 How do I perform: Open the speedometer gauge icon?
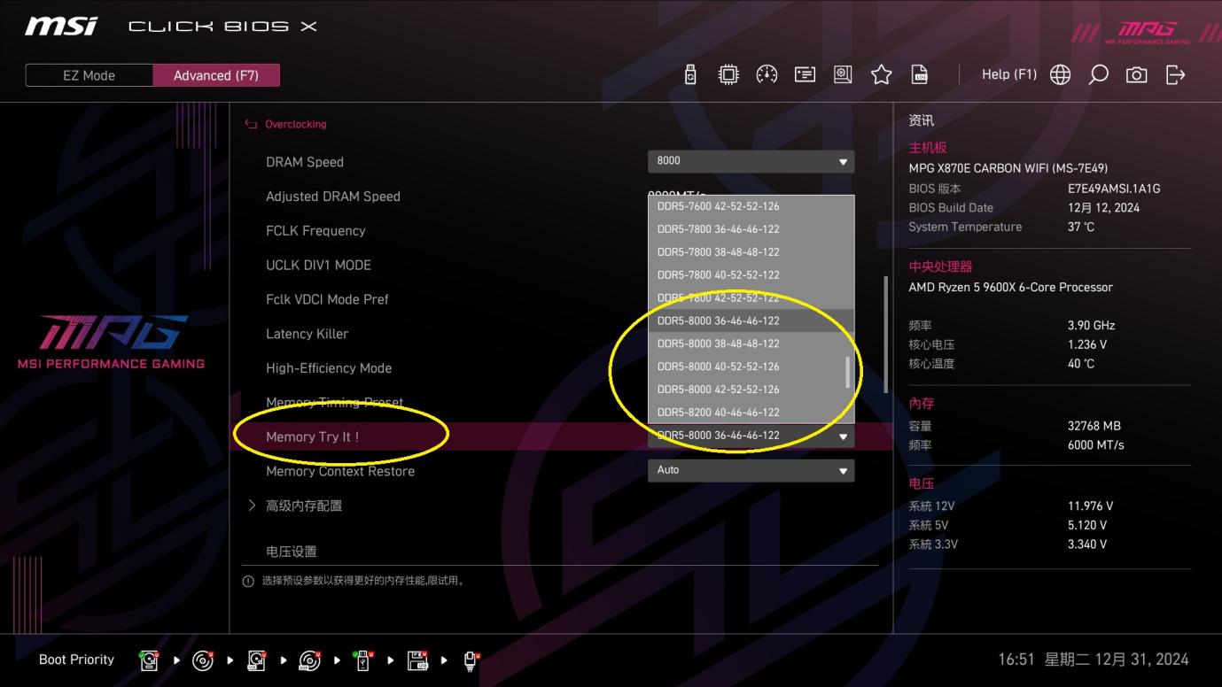click(767, 75)
